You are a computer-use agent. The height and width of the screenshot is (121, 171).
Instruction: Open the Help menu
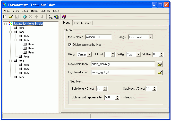click(56, 11)
